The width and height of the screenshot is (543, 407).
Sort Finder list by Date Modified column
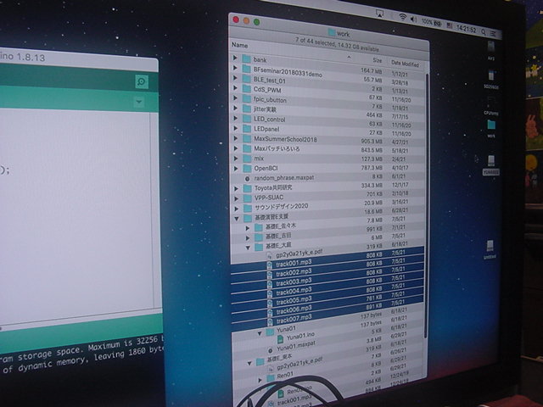click(x=405, y=64)
